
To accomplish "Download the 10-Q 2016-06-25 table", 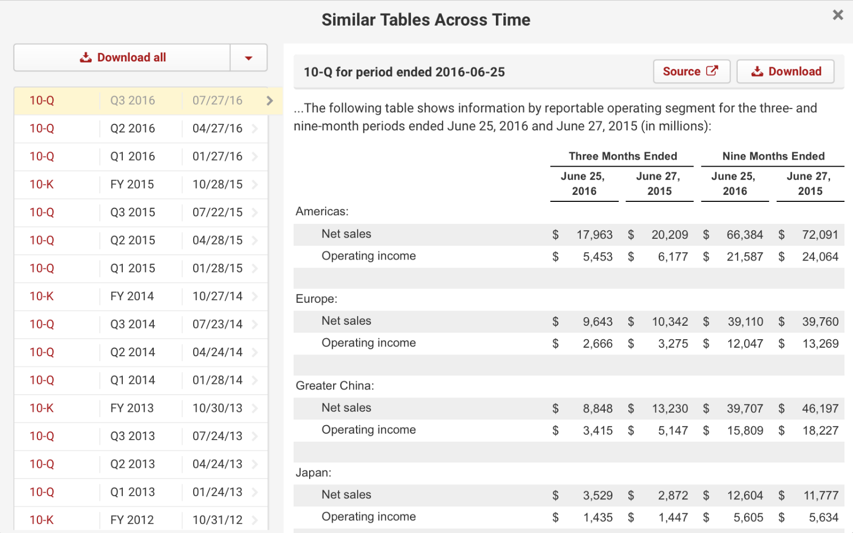I will (x=785, y=72).
